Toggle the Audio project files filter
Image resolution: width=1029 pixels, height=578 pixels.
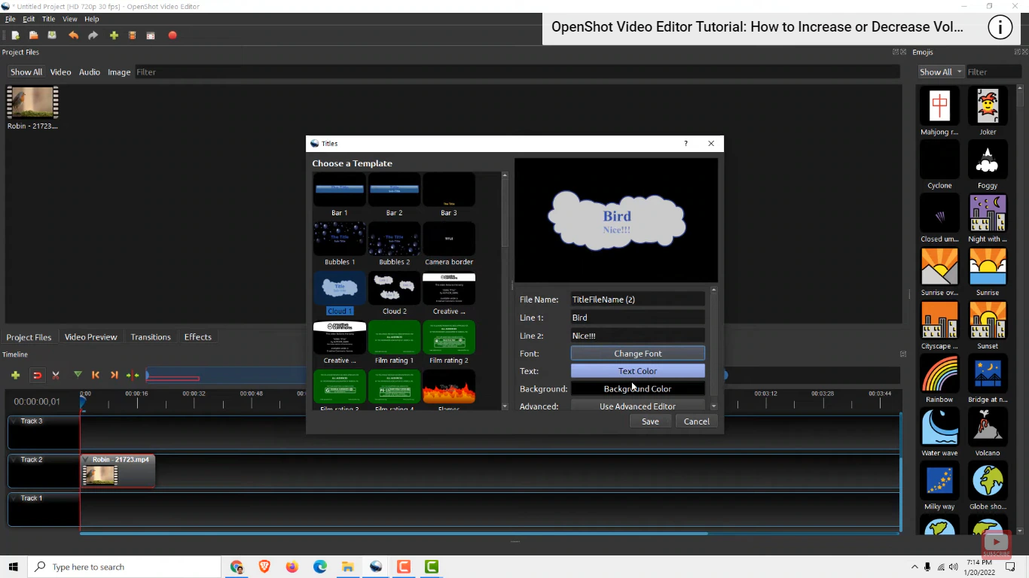point(90,72)
